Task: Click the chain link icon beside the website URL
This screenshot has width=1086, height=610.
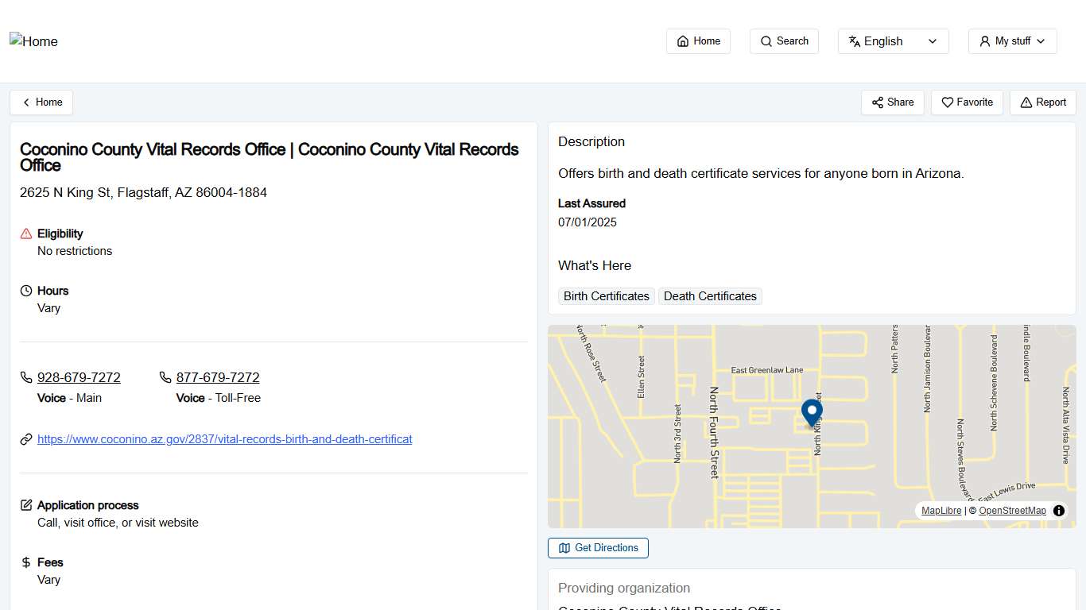Action: pos(25,438)
